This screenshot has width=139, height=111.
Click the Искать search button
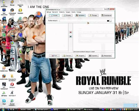(54, 16)
